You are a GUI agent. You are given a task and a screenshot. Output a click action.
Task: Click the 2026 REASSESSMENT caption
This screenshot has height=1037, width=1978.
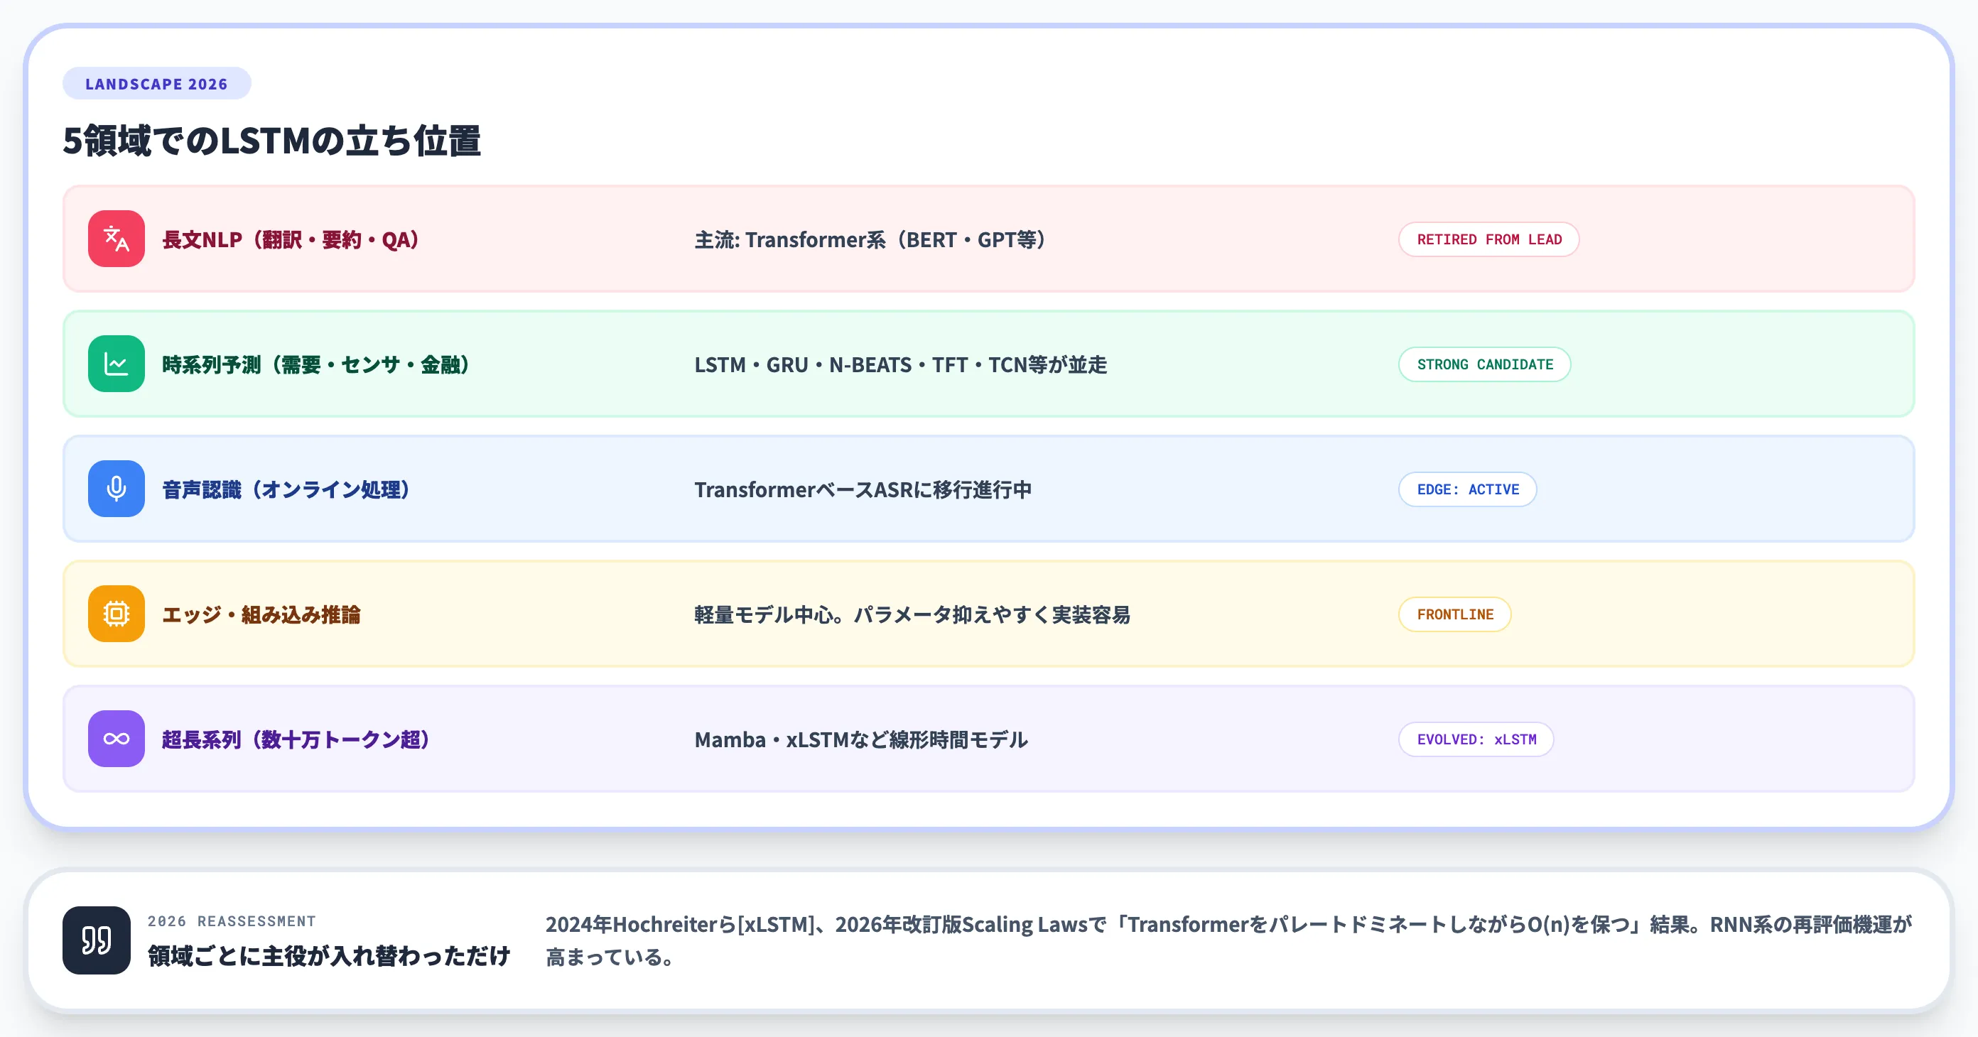coord(232,921)
